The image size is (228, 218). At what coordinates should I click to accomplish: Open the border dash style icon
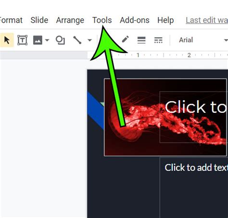tap(158, 40)
